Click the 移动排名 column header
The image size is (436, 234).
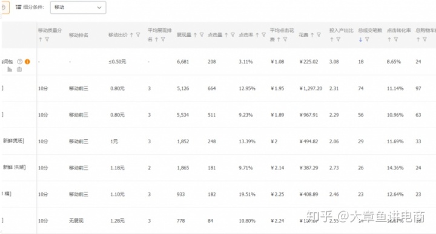click(x=79, y=35)
